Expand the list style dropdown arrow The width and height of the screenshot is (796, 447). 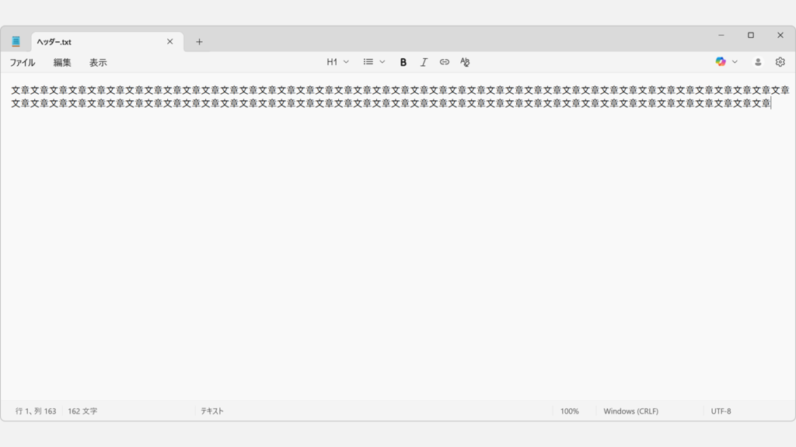(x=382, y=62)
